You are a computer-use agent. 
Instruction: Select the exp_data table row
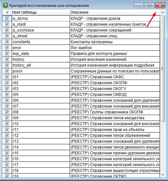81,53
